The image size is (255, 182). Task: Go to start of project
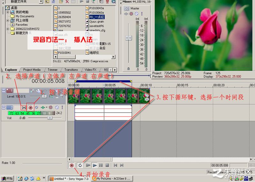click(x=115, y=165)
